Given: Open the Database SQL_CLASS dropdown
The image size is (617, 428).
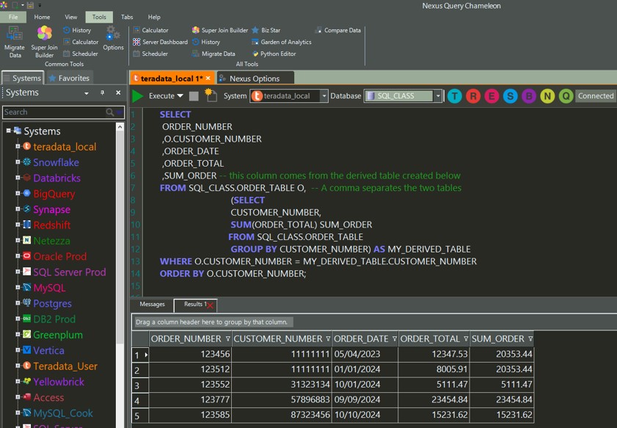Looking at the screenshot, I should pyautogui.click(x=438, y=96).
